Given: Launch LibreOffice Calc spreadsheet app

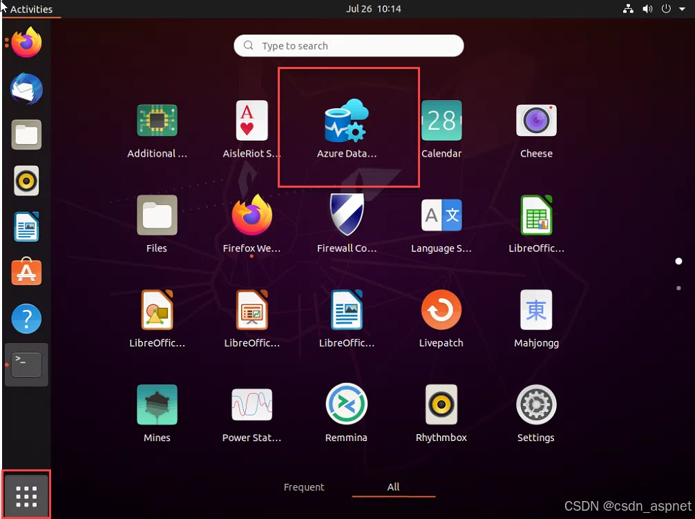Looking at the screenshot, I should 536,224.
